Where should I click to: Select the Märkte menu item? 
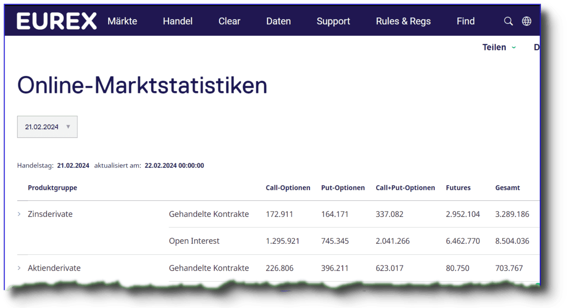(x=122, y=21)
